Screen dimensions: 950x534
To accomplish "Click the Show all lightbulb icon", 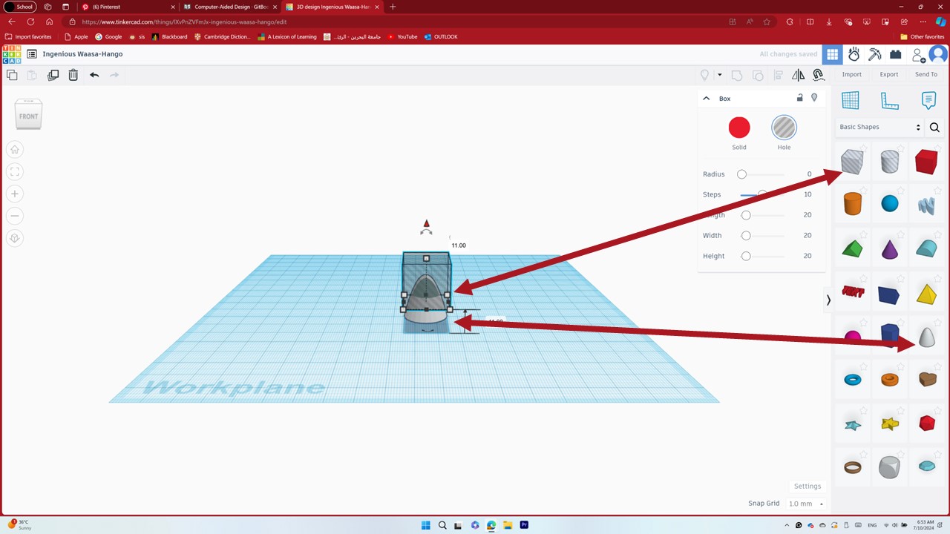I will 705,75.
